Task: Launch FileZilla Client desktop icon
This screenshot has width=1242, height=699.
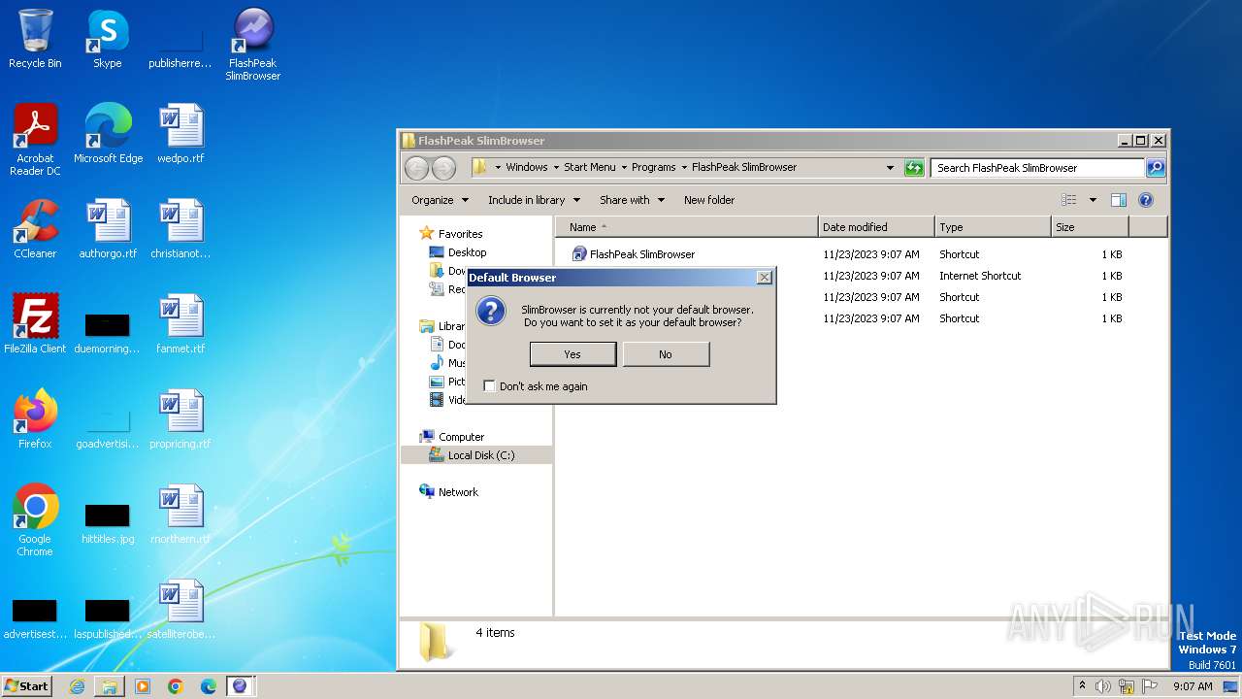Action: [x=35, y=324]
